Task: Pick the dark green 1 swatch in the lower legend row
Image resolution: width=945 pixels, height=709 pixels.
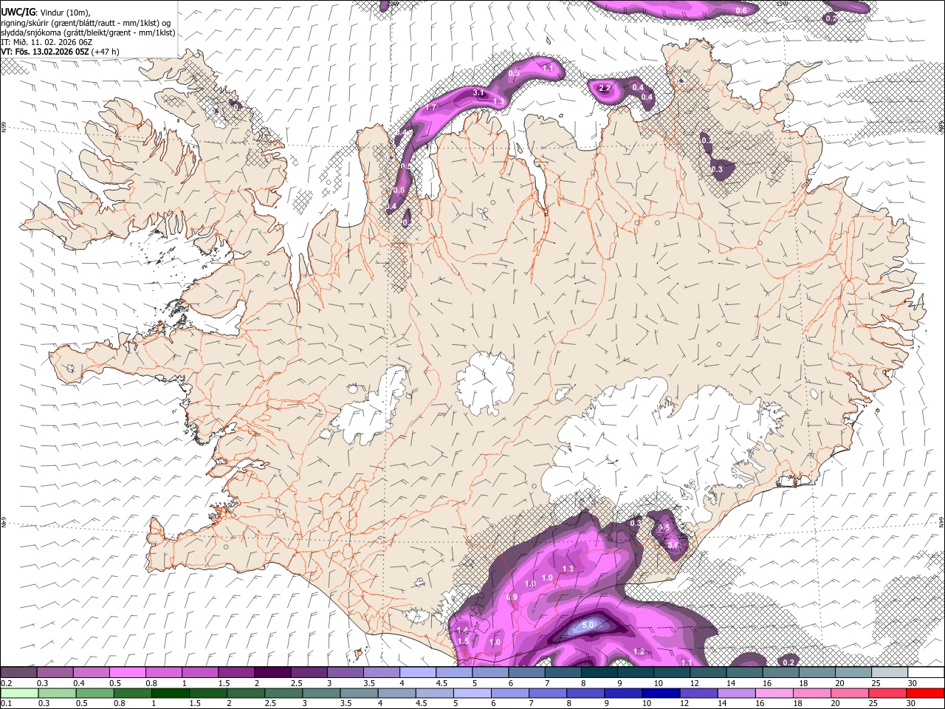Action: [x=171, y=693]
